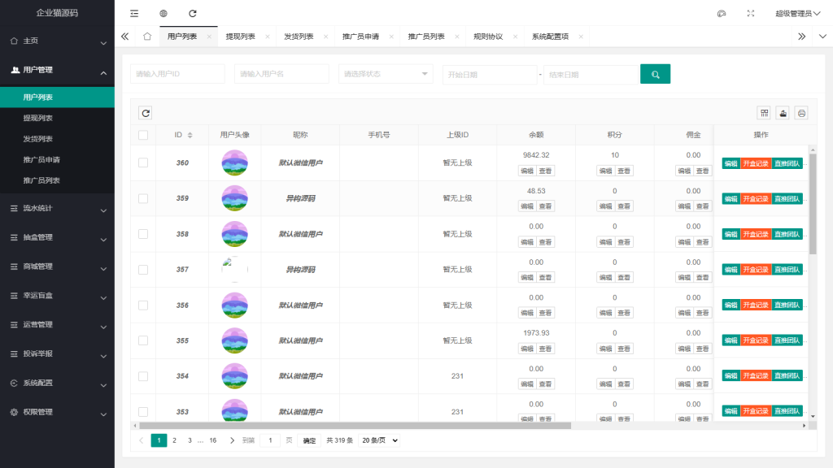This screenshot has width=833, height=468.
Task: Open the 系统配置项 tab
Action: [551, 37]
